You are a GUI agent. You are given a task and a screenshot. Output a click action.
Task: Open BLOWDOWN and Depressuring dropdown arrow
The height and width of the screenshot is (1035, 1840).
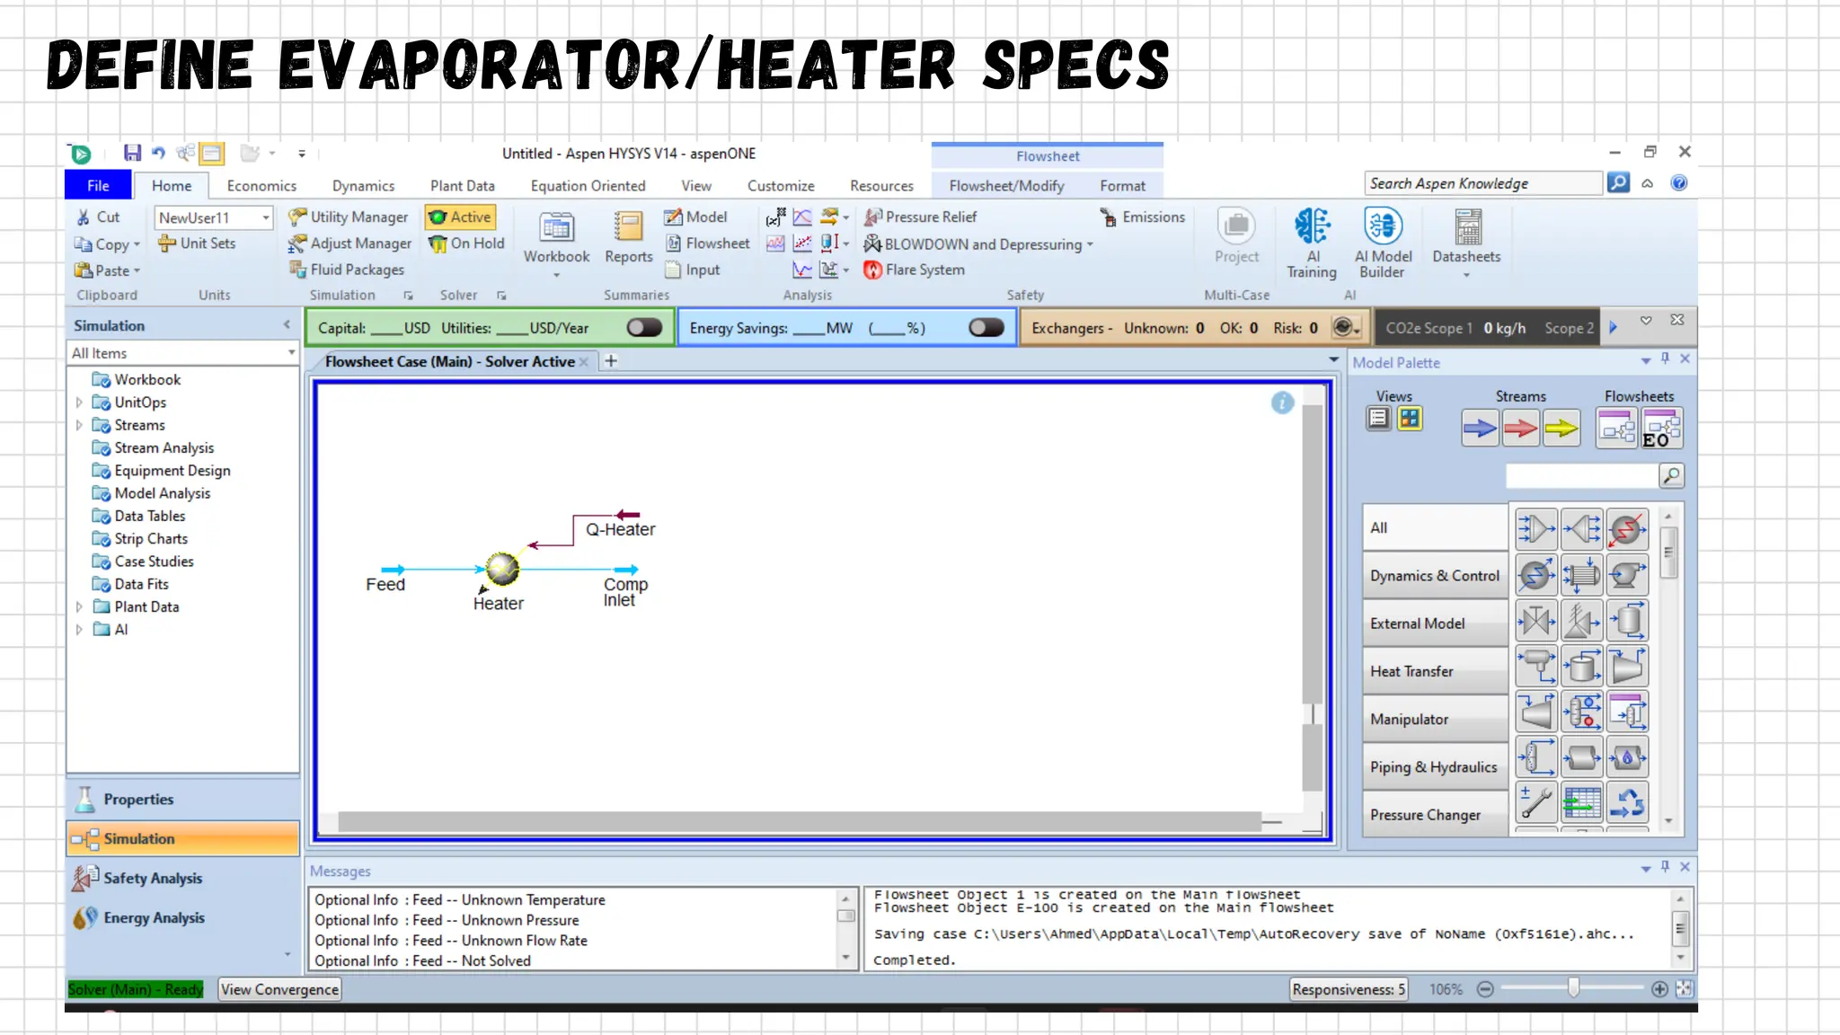(1090, 244)
